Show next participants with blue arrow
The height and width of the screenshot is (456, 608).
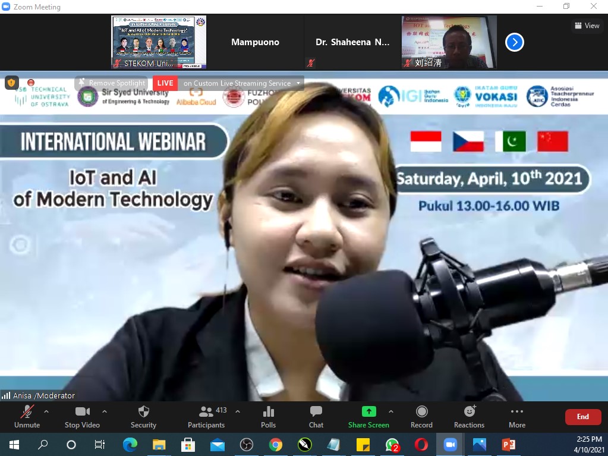515,42
